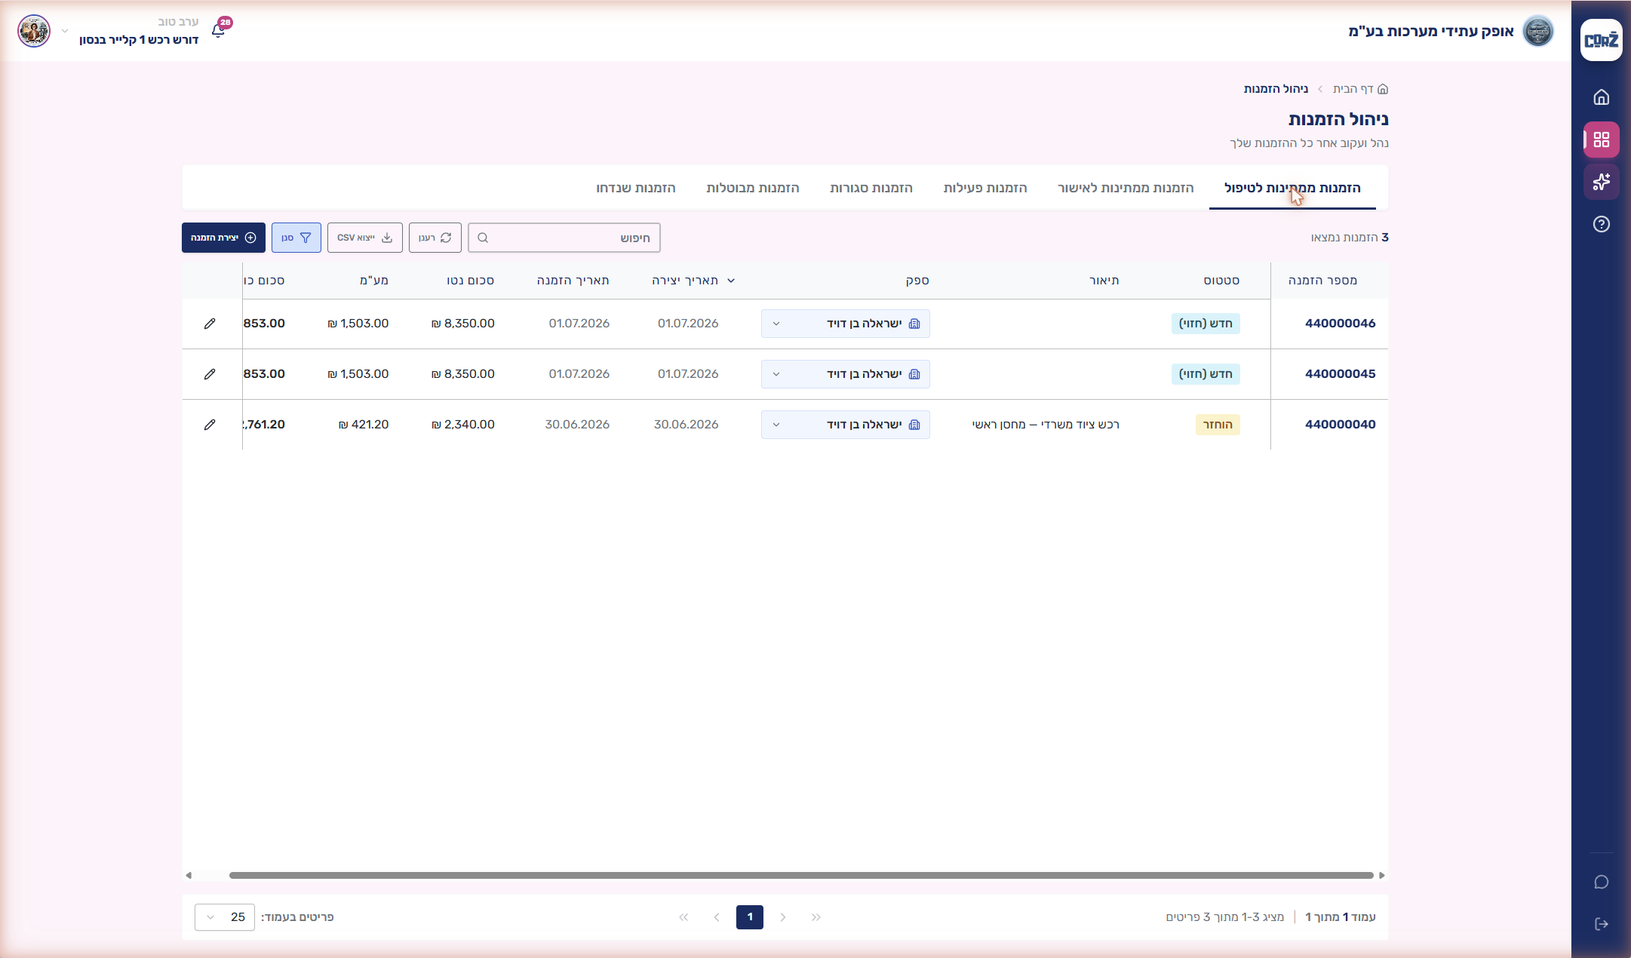Edit order 440000040 with pencil icon

click(x=210, y=425)
